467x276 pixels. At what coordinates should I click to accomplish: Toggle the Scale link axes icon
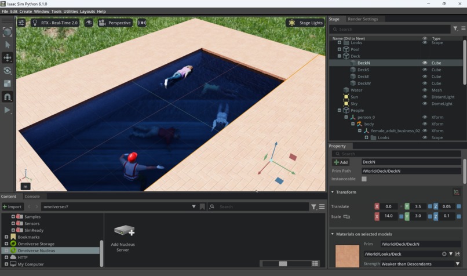click(346, 217)
